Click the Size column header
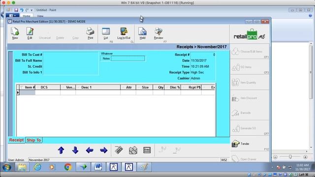 (144, 88)
